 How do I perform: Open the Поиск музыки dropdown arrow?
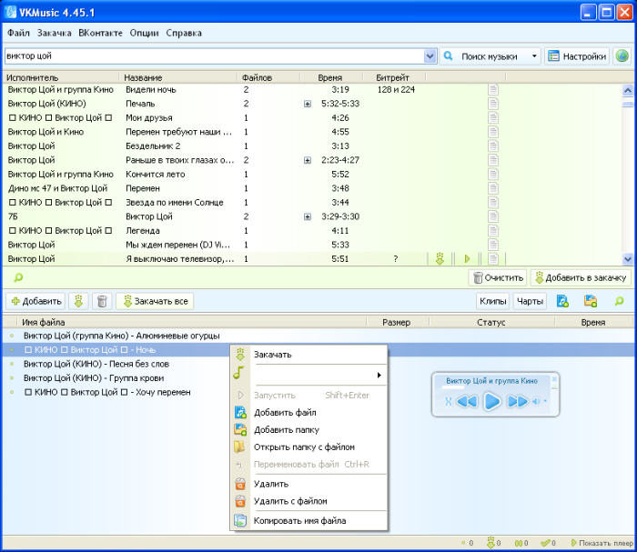tap(534, 56)
